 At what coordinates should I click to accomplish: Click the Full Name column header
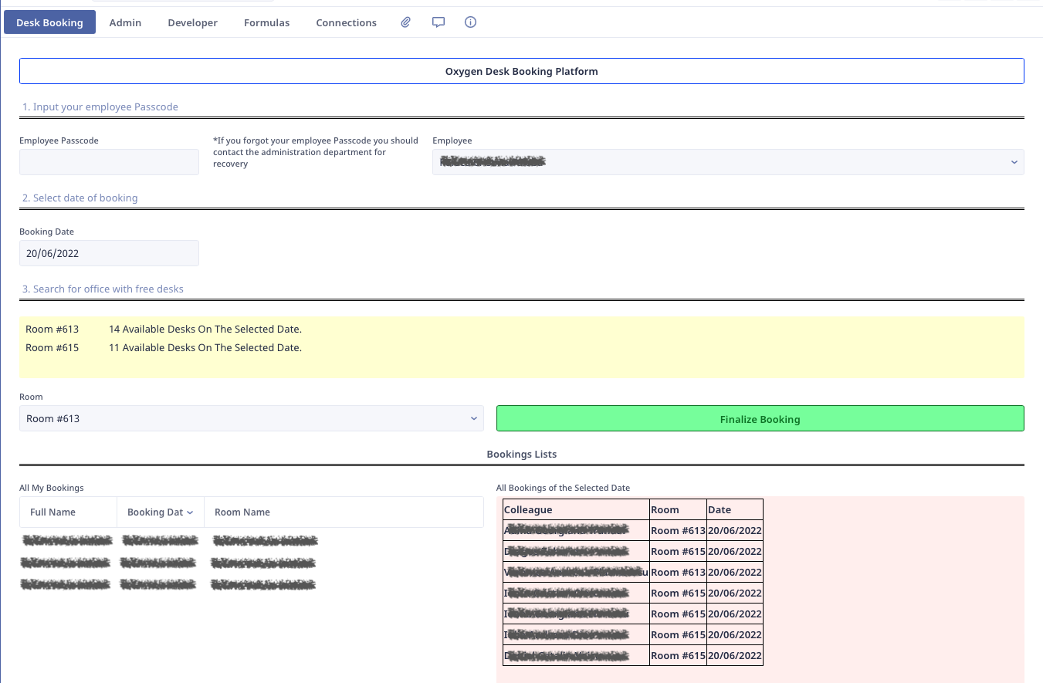tap(68, 512)
